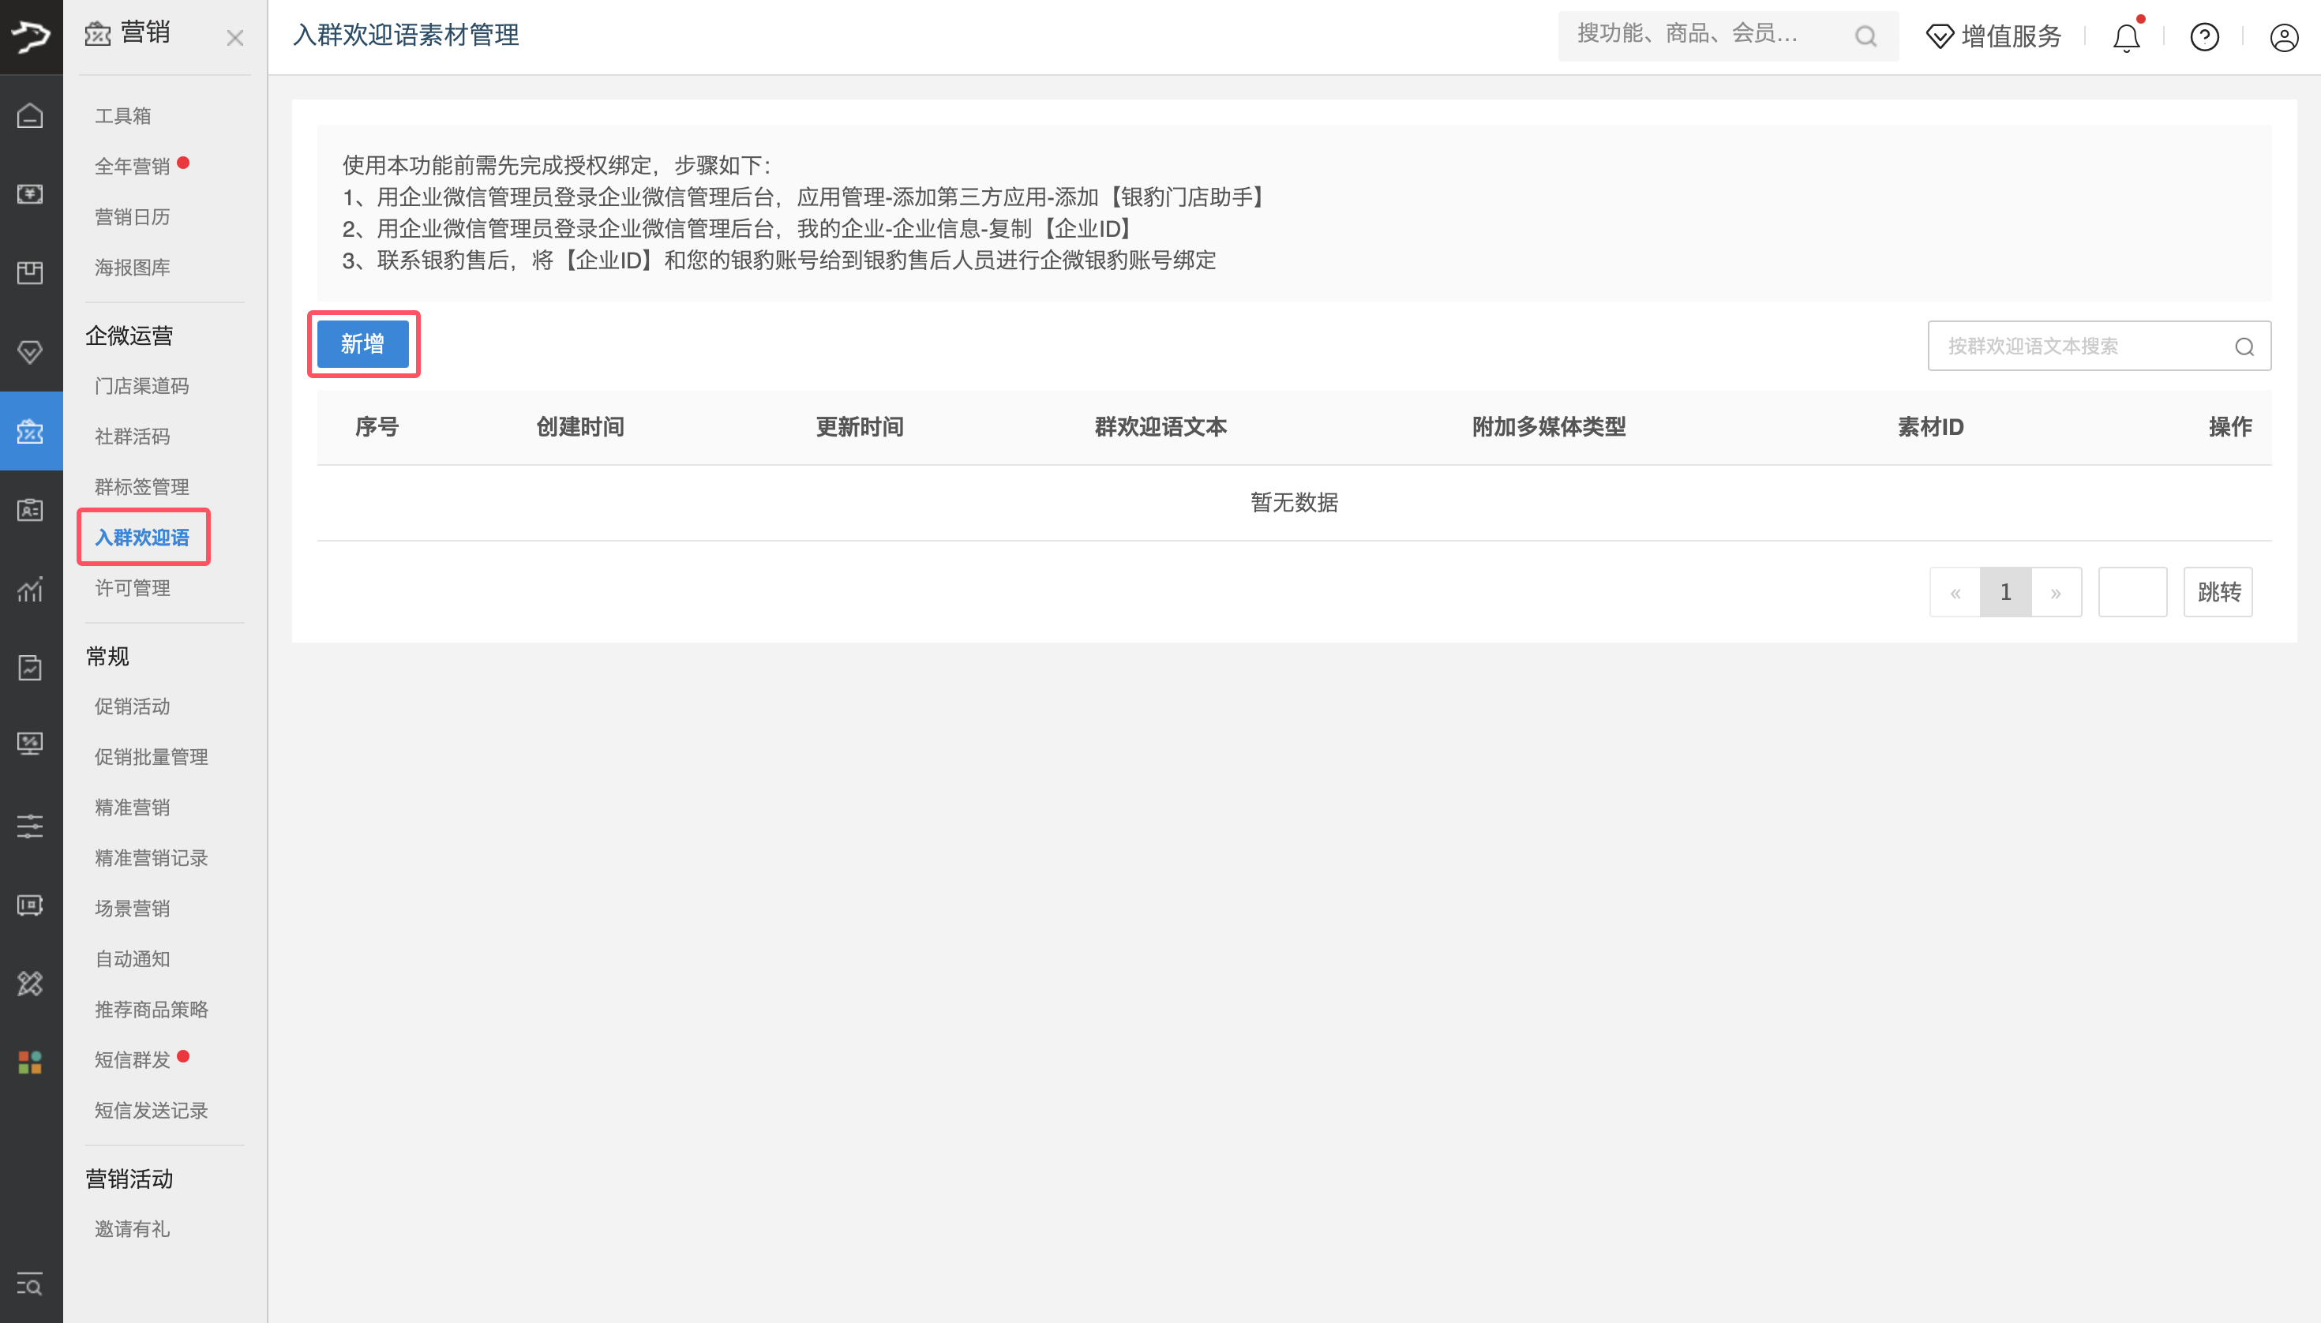
Task: Open the ticket coupon icon in rail
Action: click(x=30, y=905)
